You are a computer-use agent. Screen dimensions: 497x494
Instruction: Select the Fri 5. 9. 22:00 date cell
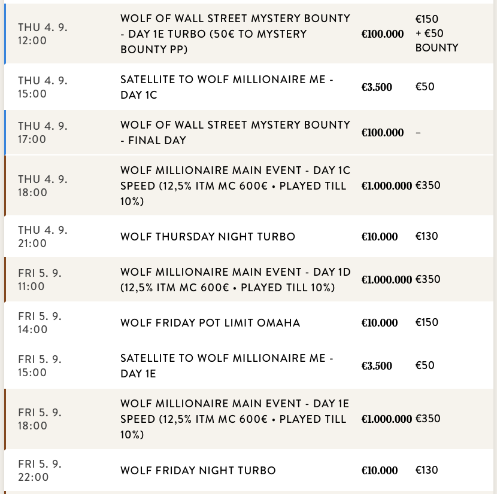[40, 471]
